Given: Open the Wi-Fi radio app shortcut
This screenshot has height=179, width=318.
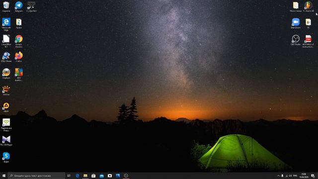Looking at the screenshot, I should [x=6, y=125].
